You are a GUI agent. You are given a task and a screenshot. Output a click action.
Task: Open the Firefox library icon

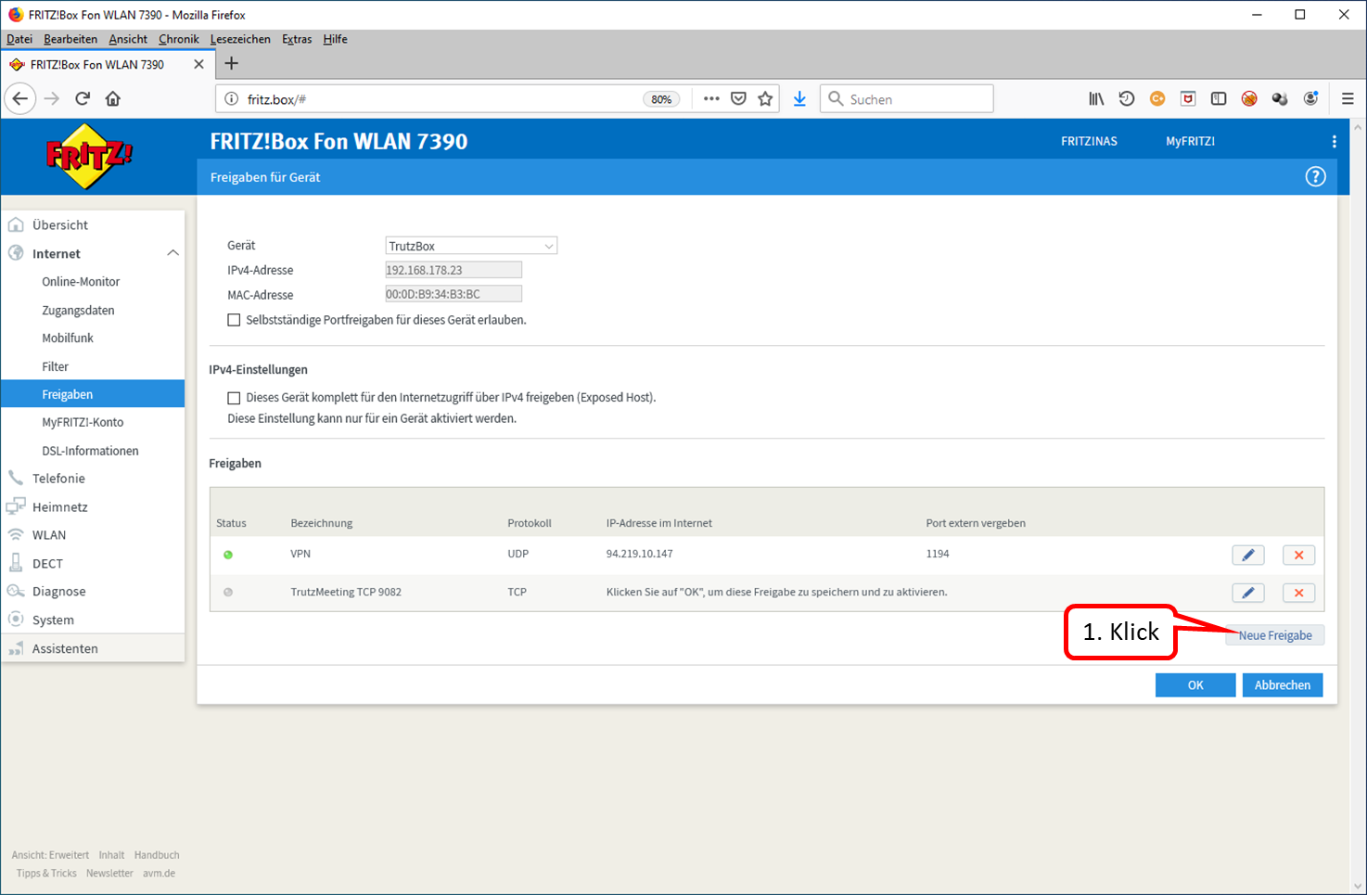coord(1096,98)
